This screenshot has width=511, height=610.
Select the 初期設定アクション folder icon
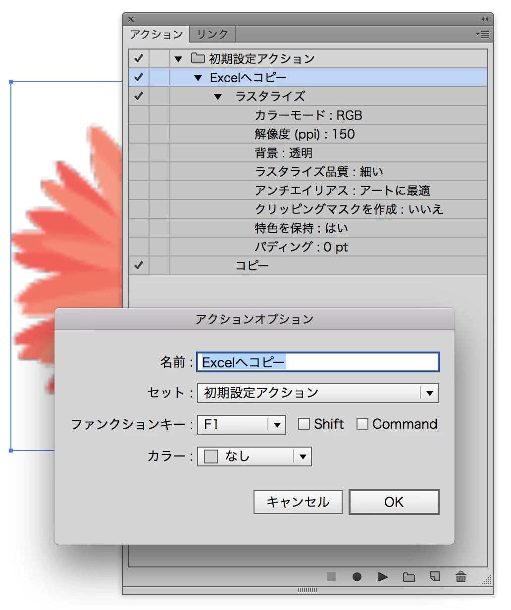point(198,58)
